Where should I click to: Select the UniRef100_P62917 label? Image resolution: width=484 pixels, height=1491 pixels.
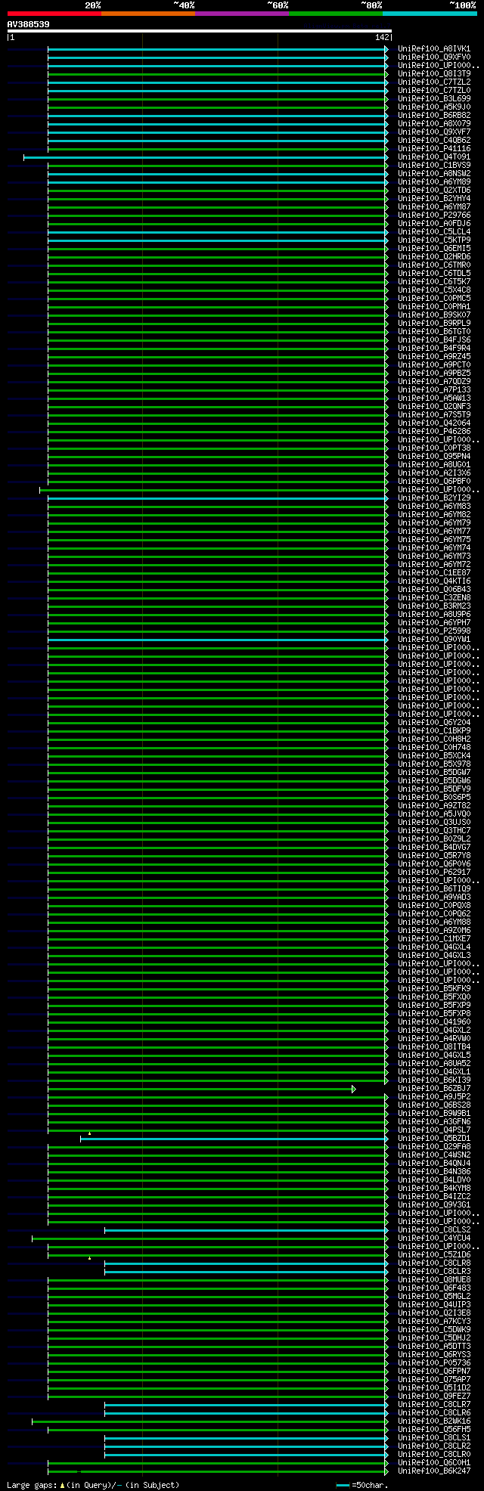434,872
